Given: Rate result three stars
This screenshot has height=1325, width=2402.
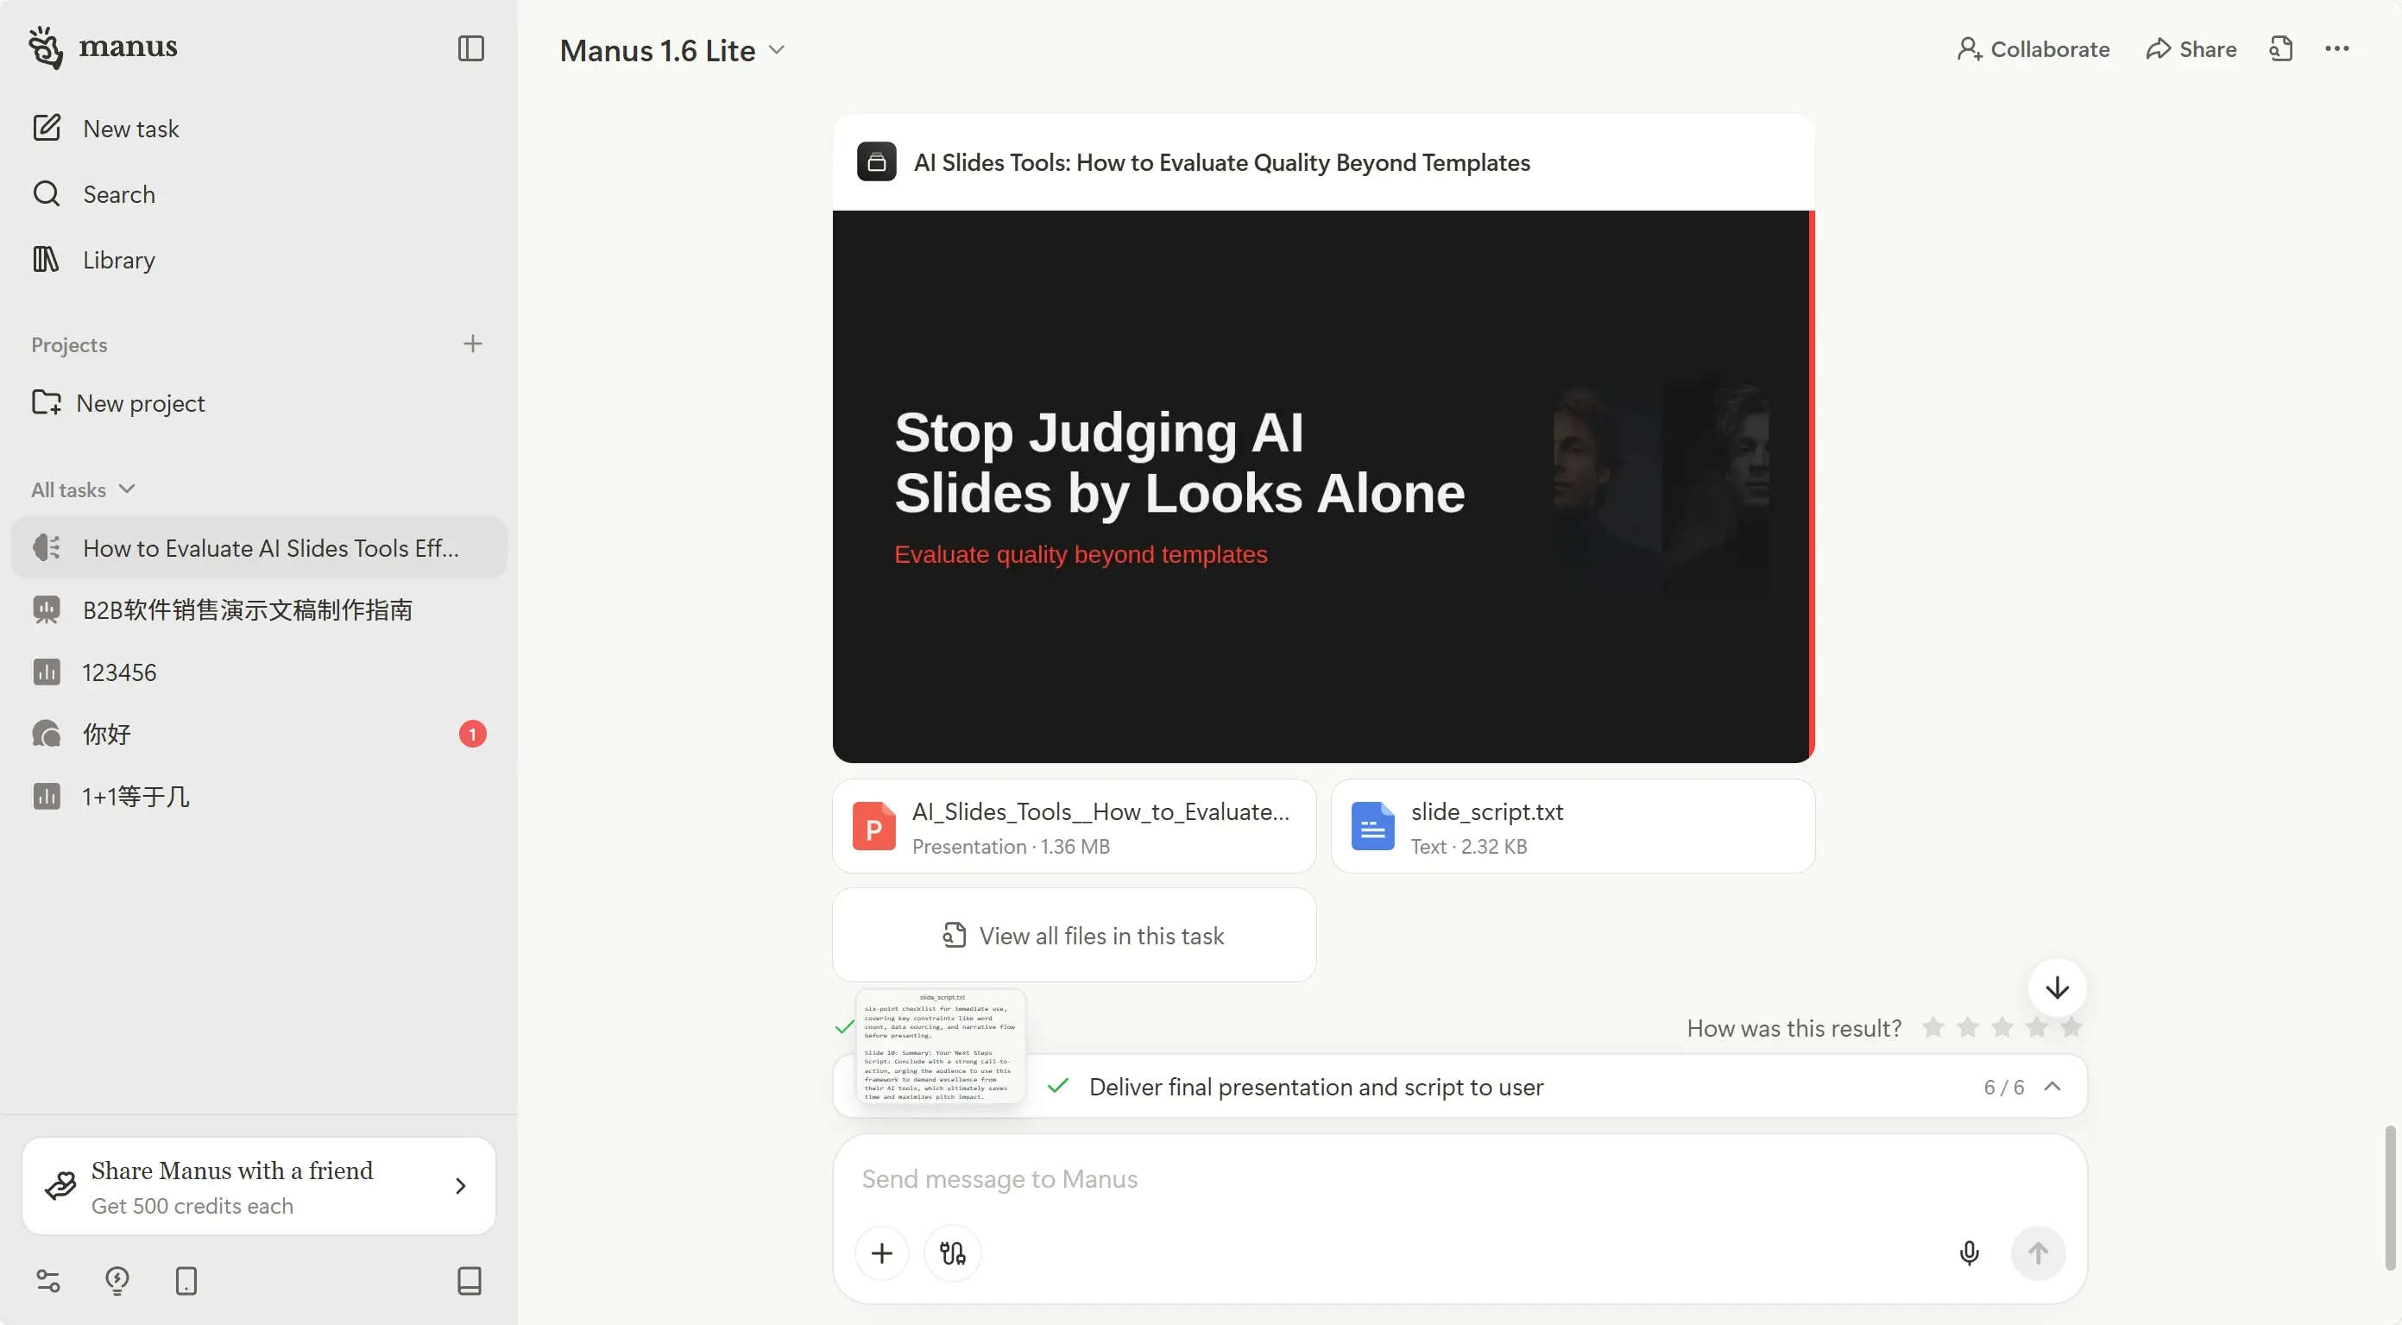Looking at the screenshot, I should [2002, 1026].
